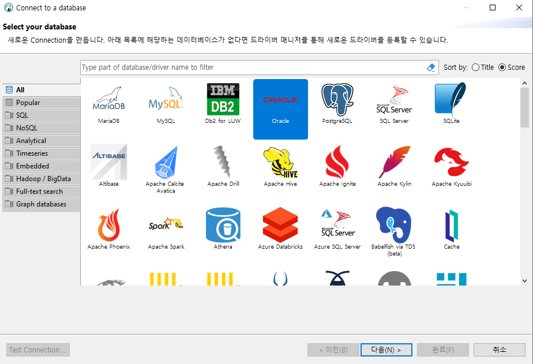Select the Apache Spark icon
This screenshot has width=533, height=364.
point(166,224)
